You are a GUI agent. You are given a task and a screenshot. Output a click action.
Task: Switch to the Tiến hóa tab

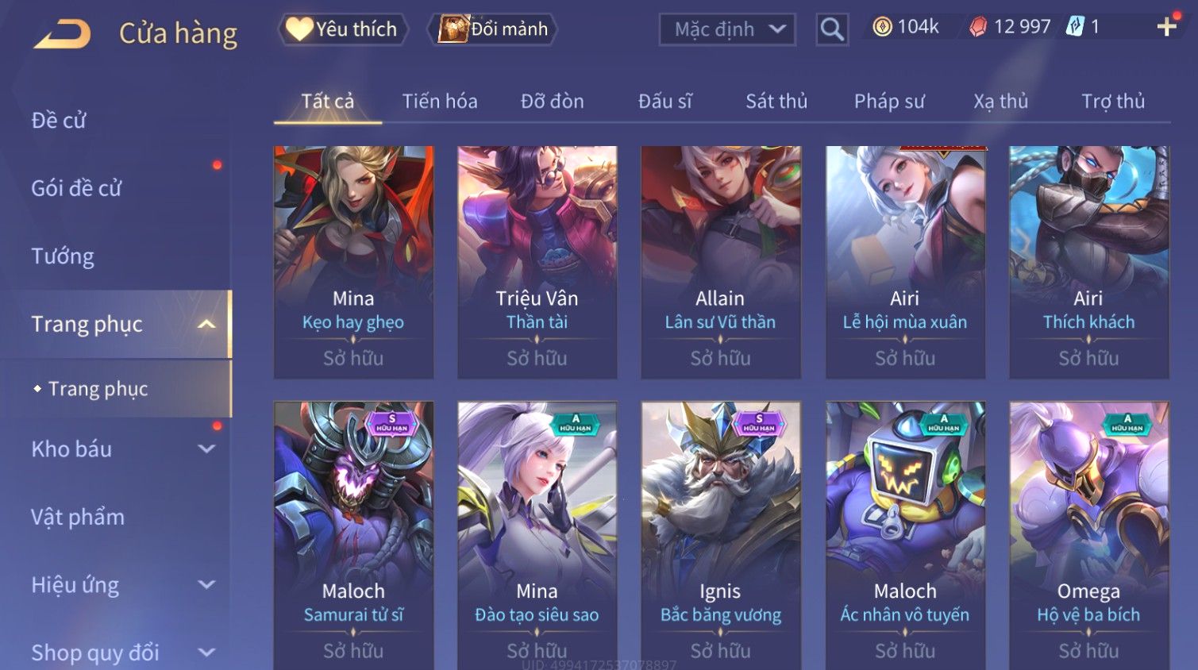click(x=440, y=102)
